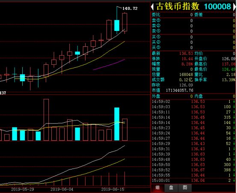This screenshot has height=193, width=237.
Task: Click the tallest hollow red volume bar
Action: pos(46,120)
